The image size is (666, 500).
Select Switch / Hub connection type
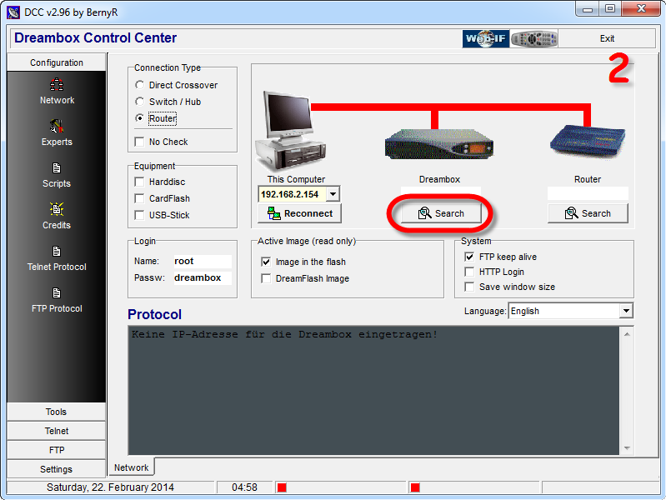click(140, 102)
